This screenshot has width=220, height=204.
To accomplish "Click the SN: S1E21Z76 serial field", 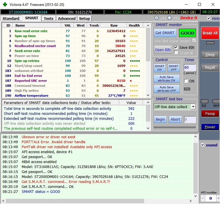I will click(x=80, y=12).
